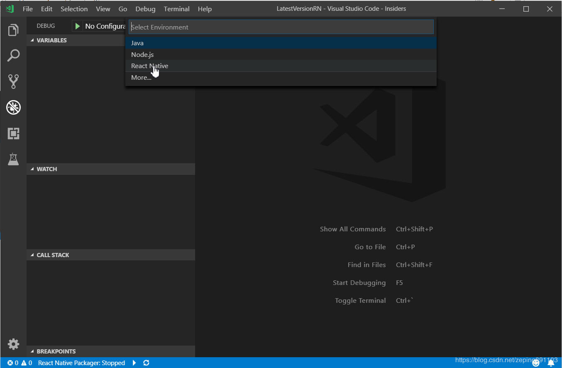Collapse the VARIABLES section
The image size is (562, 368).
click(111, 40)
